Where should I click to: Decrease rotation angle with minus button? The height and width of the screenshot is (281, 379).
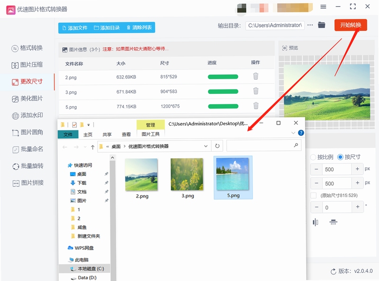[x=316, y=207]
